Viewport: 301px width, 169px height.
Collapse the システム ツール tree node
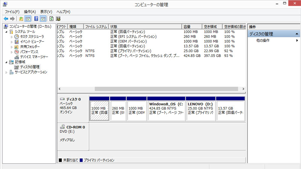[x=6, y=32]
